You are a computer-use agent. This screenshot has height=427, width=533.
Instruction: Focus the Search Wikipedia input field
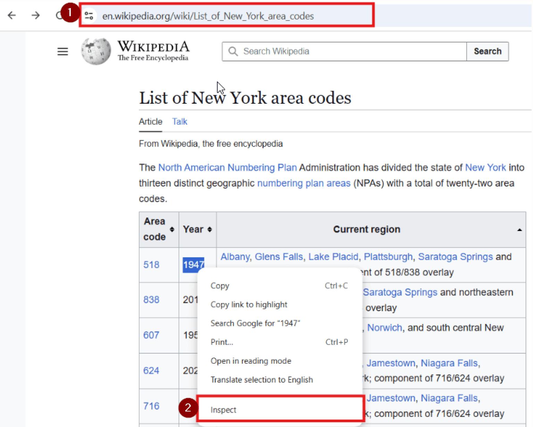(344, 51)
